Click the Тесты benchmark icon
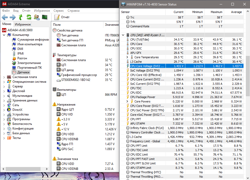Image resolution: width=250 pixels, height=180 pixels. (x=9, y=138)
